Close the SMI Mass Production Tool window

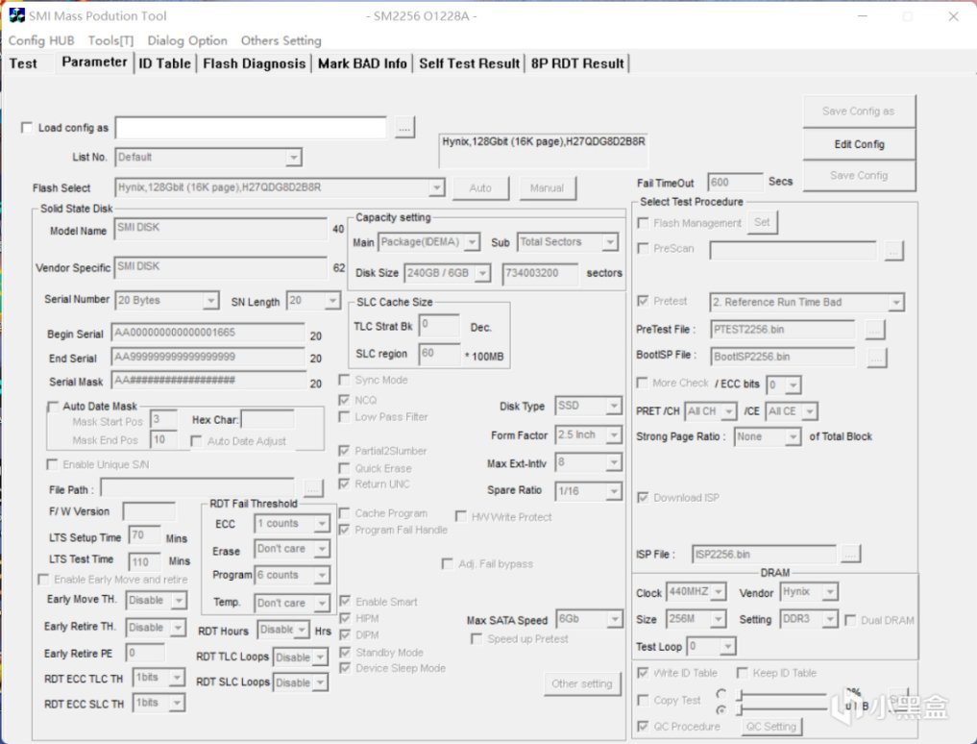click(953, 16)
